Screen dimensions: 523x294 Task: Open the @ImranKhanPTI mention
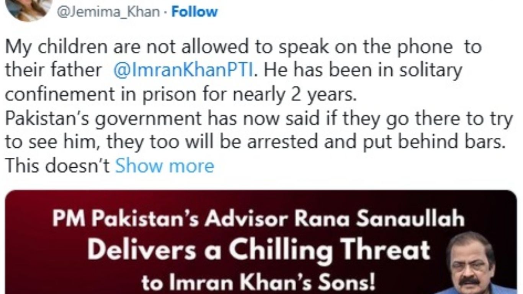[183, 71]
